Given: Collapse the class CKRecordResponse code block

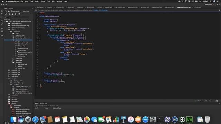Looking at the screenshot, I should [x=39, y=16].
